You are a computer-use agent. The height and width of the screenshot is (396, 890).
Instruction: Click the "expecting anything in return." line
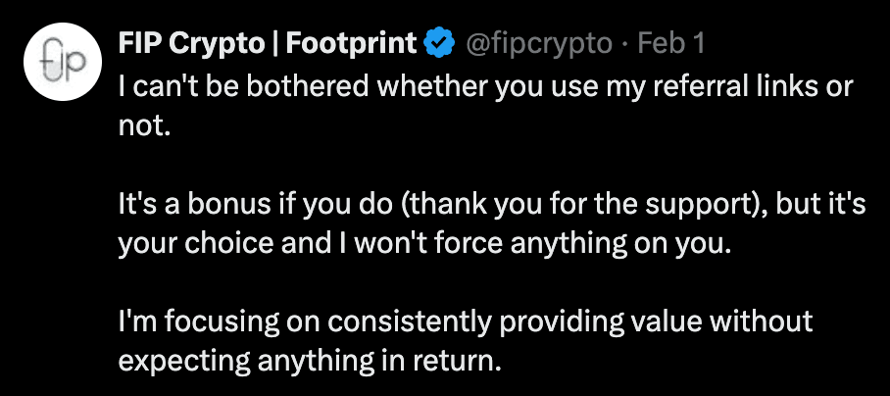310,361
